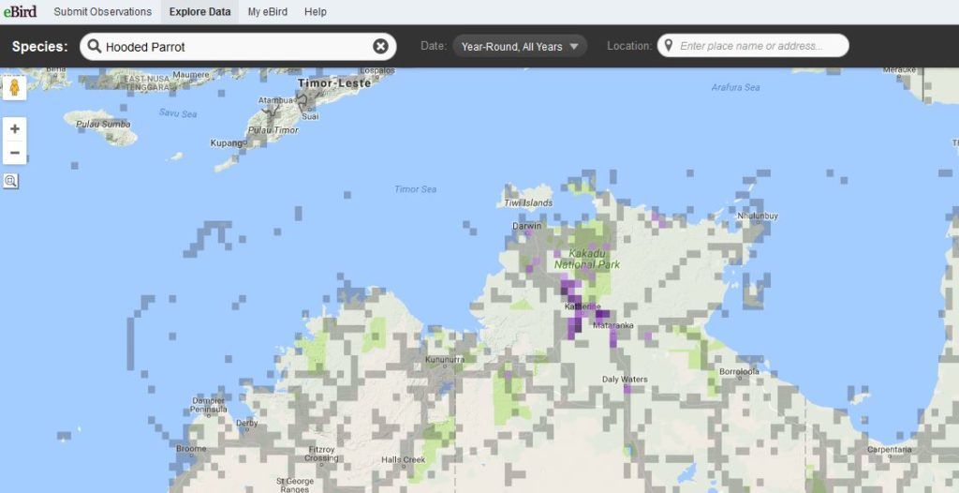Zoom in the map with plus button
This screenshot has height=493, width=959.
coord(15,129)
